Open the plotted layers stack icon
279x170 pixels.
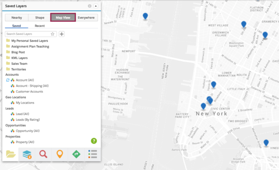tap(27, 154)
